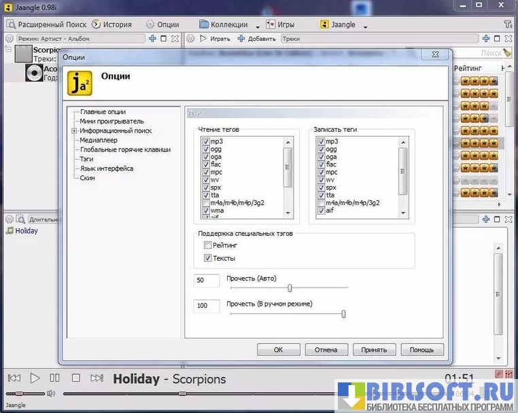Click the speaker mute icon
Image resolution: width=518 pixels, height=413 pixels.
coord(51,393)
